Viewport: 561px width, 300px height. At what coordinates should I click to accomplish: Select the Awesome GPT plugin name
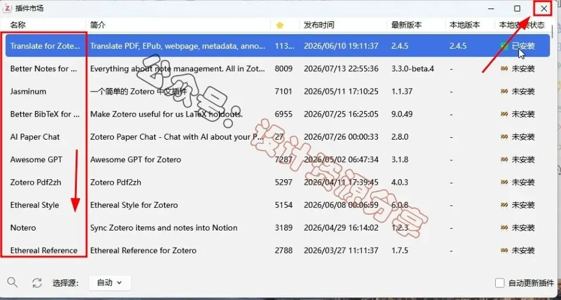click(36, 160)
